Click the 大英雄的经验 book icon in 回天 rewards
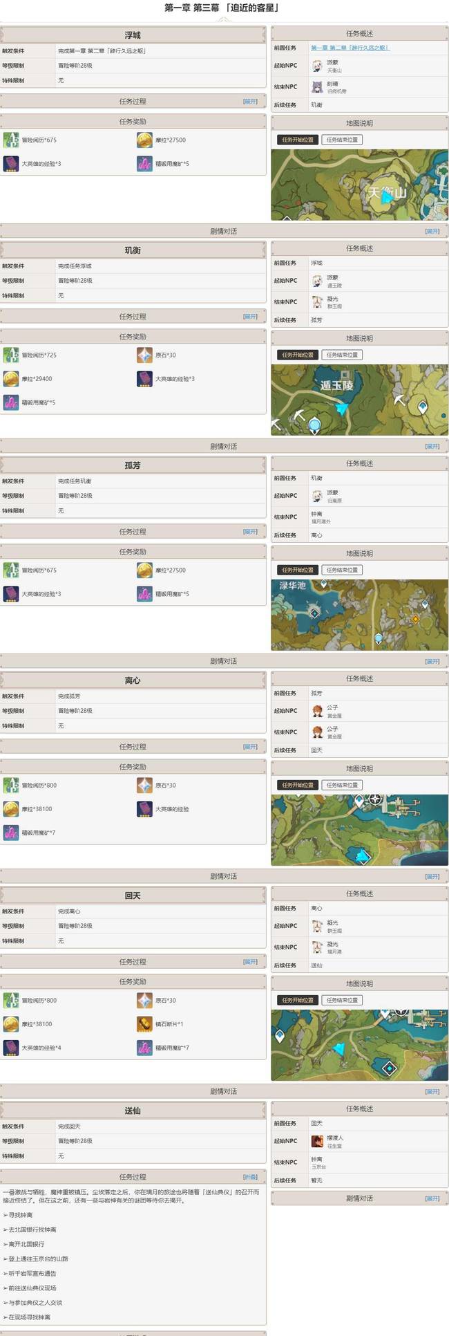 [11, 1048]
